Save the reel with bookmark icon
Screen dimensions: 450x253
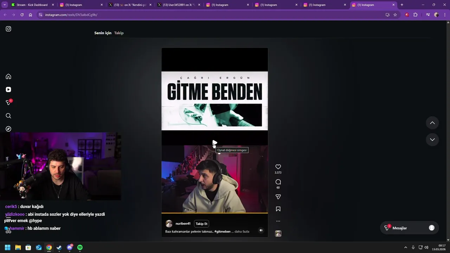pyautogui.click(x=278, y=209)
